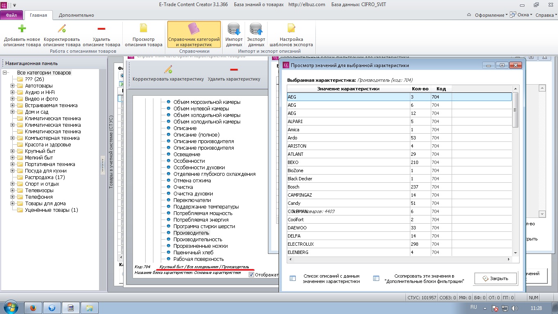
Task: Open the quick access toolbar customize dropdown
Action: 15,5
